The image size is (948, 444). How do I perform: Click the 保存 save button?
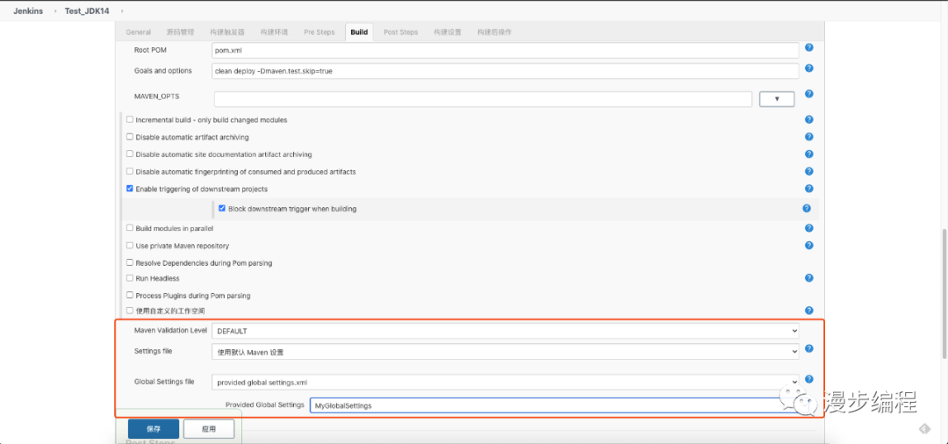point(154,429)
